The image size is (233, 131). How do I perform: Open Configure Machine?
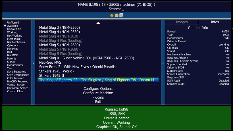[98, 93]
